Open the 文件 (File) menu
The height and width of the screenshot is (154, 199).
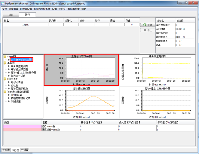[5, 9]
